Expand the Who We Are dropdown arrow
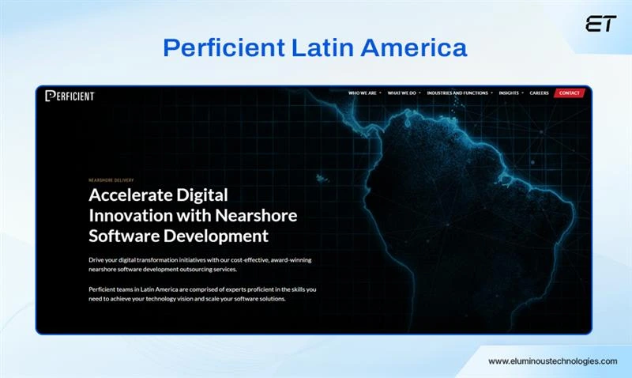The width and height of the screenshot is (632, 378). click(380, 93)
